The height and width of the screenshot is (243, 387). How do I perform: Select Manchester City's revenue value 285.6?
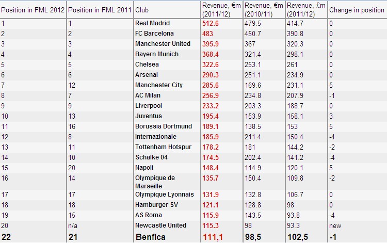pos(211,85)
